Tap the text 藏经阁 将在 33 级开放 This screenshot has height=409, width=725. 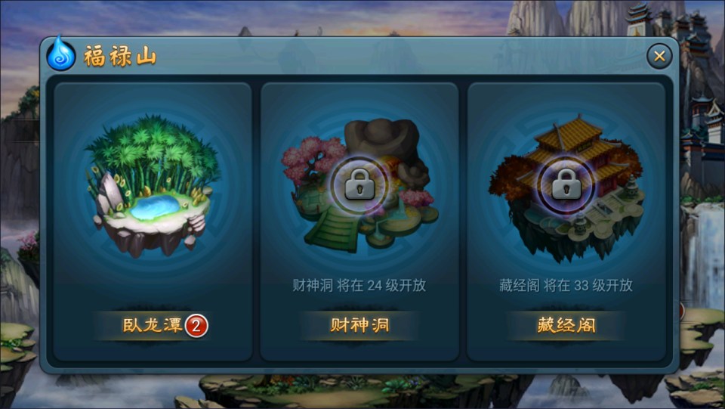566,286
